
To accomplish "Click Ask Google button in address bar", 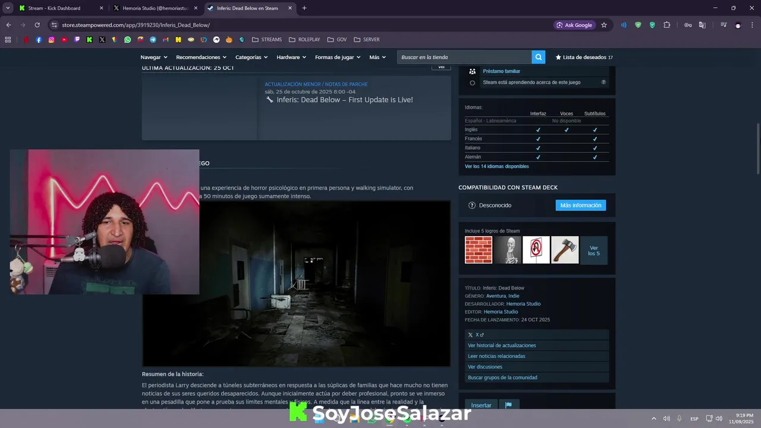I will click(574, 25).
